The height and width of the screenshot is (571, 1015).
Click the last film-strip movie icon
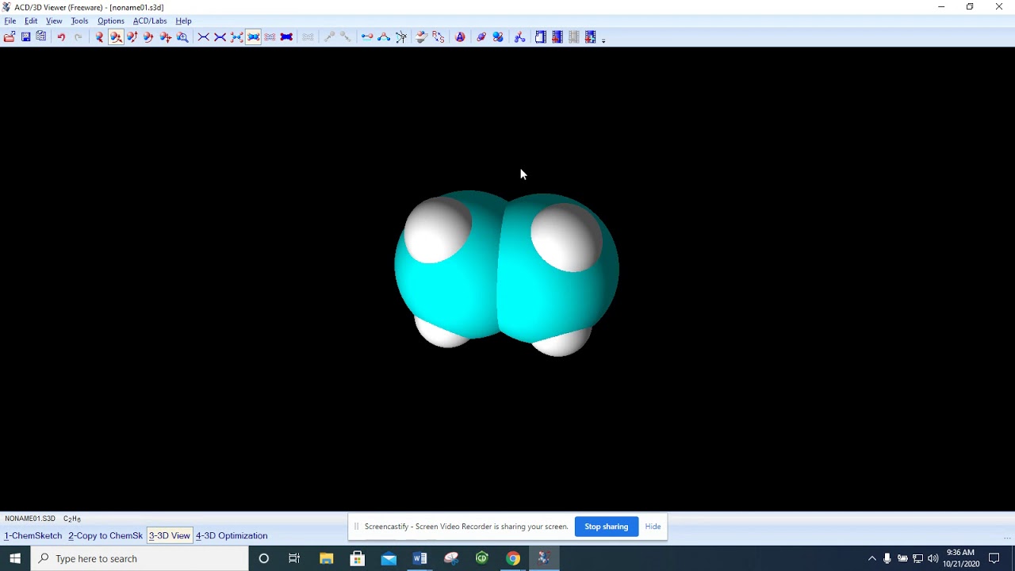point(591,37)
